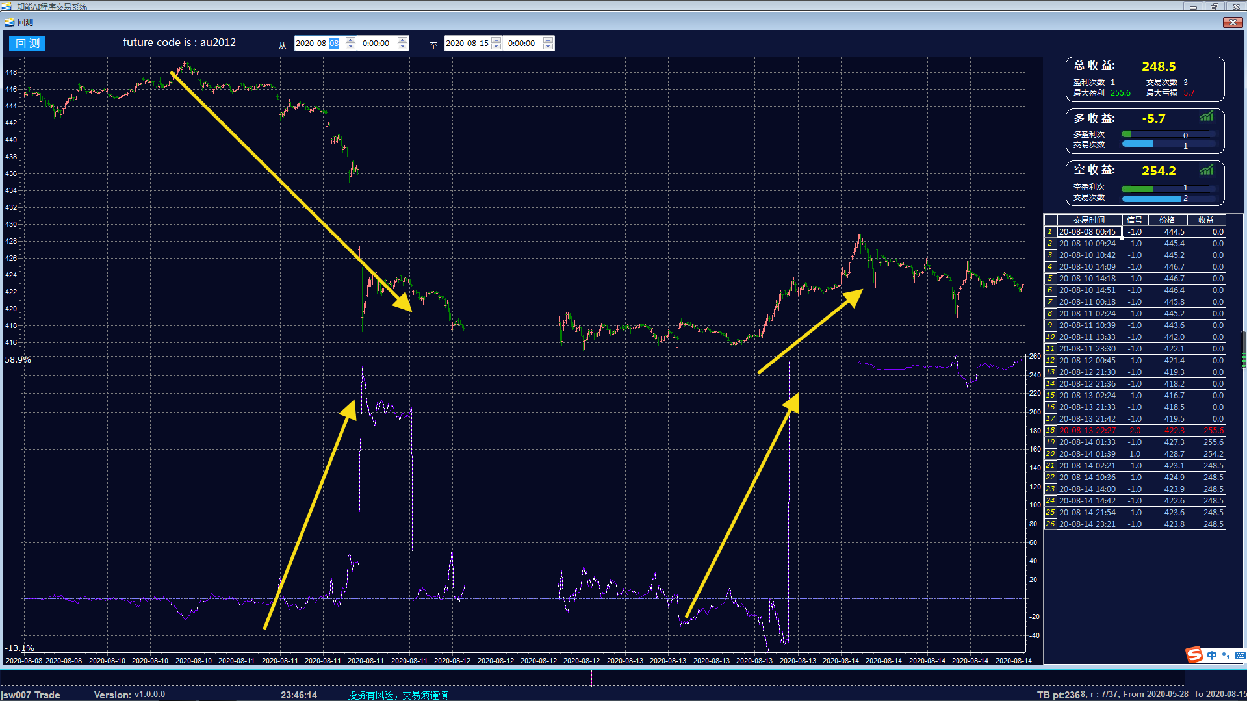Click the app icon in the main title bar

[7, 6]
